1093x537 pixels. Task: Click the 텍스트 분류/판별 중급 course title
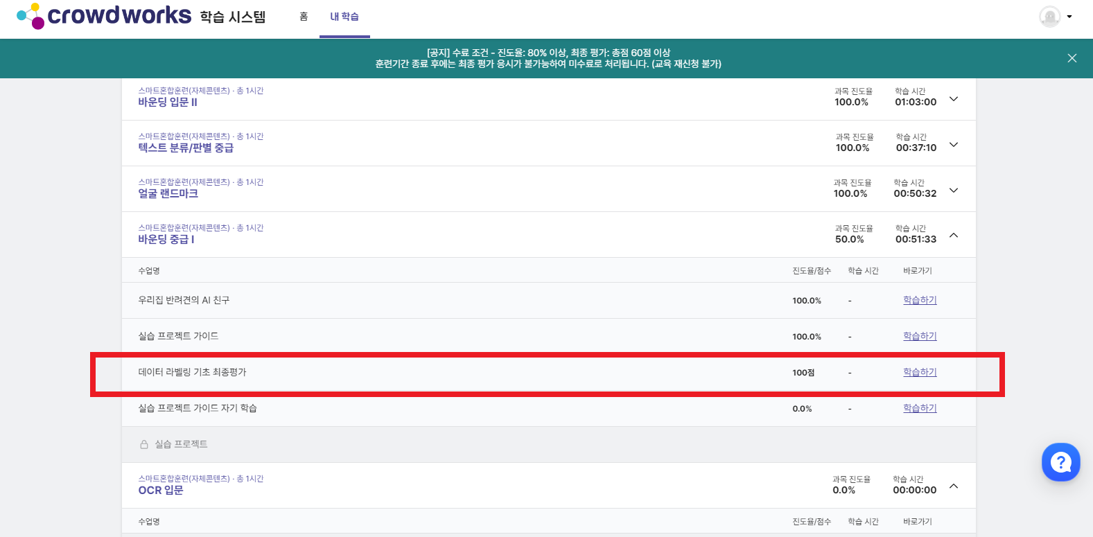pyautogui.click(x=186, y=148)
